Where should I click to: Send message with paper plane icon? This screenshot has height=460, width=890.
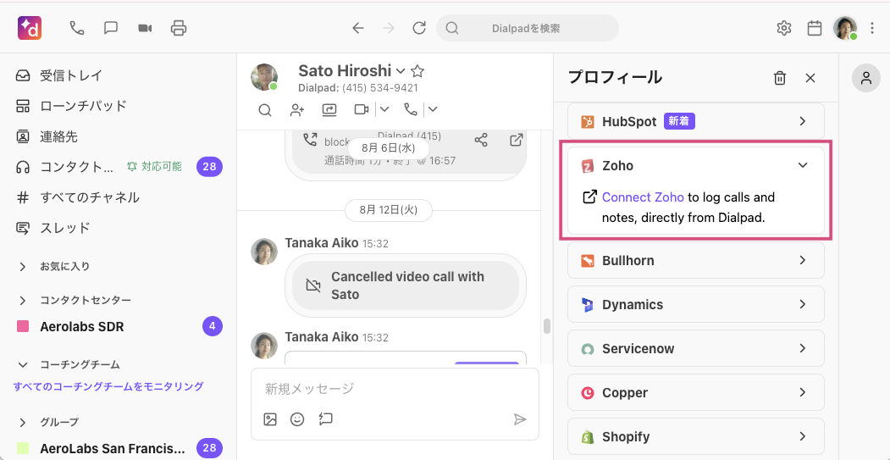[x=519, y=419]
